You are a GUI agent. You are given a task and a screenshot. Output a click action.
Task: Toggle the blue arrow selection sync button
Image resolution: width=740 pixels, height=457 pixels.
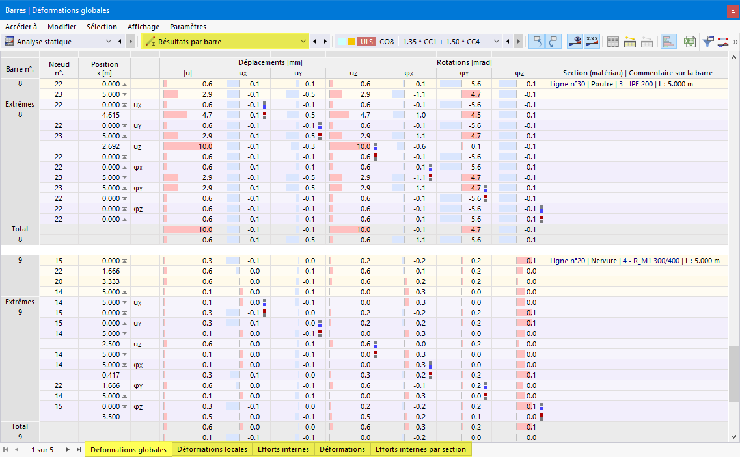click(536, 42)
